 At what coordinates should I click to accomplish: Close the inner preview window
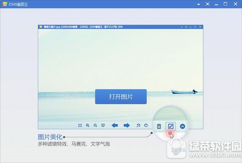(x=200, y=27)
